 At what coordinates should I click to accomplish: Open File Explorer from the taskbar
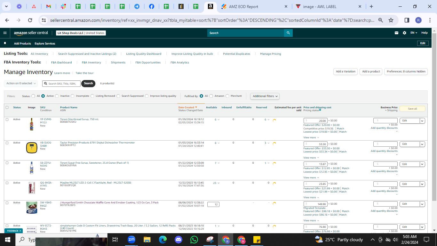point(147,239)
